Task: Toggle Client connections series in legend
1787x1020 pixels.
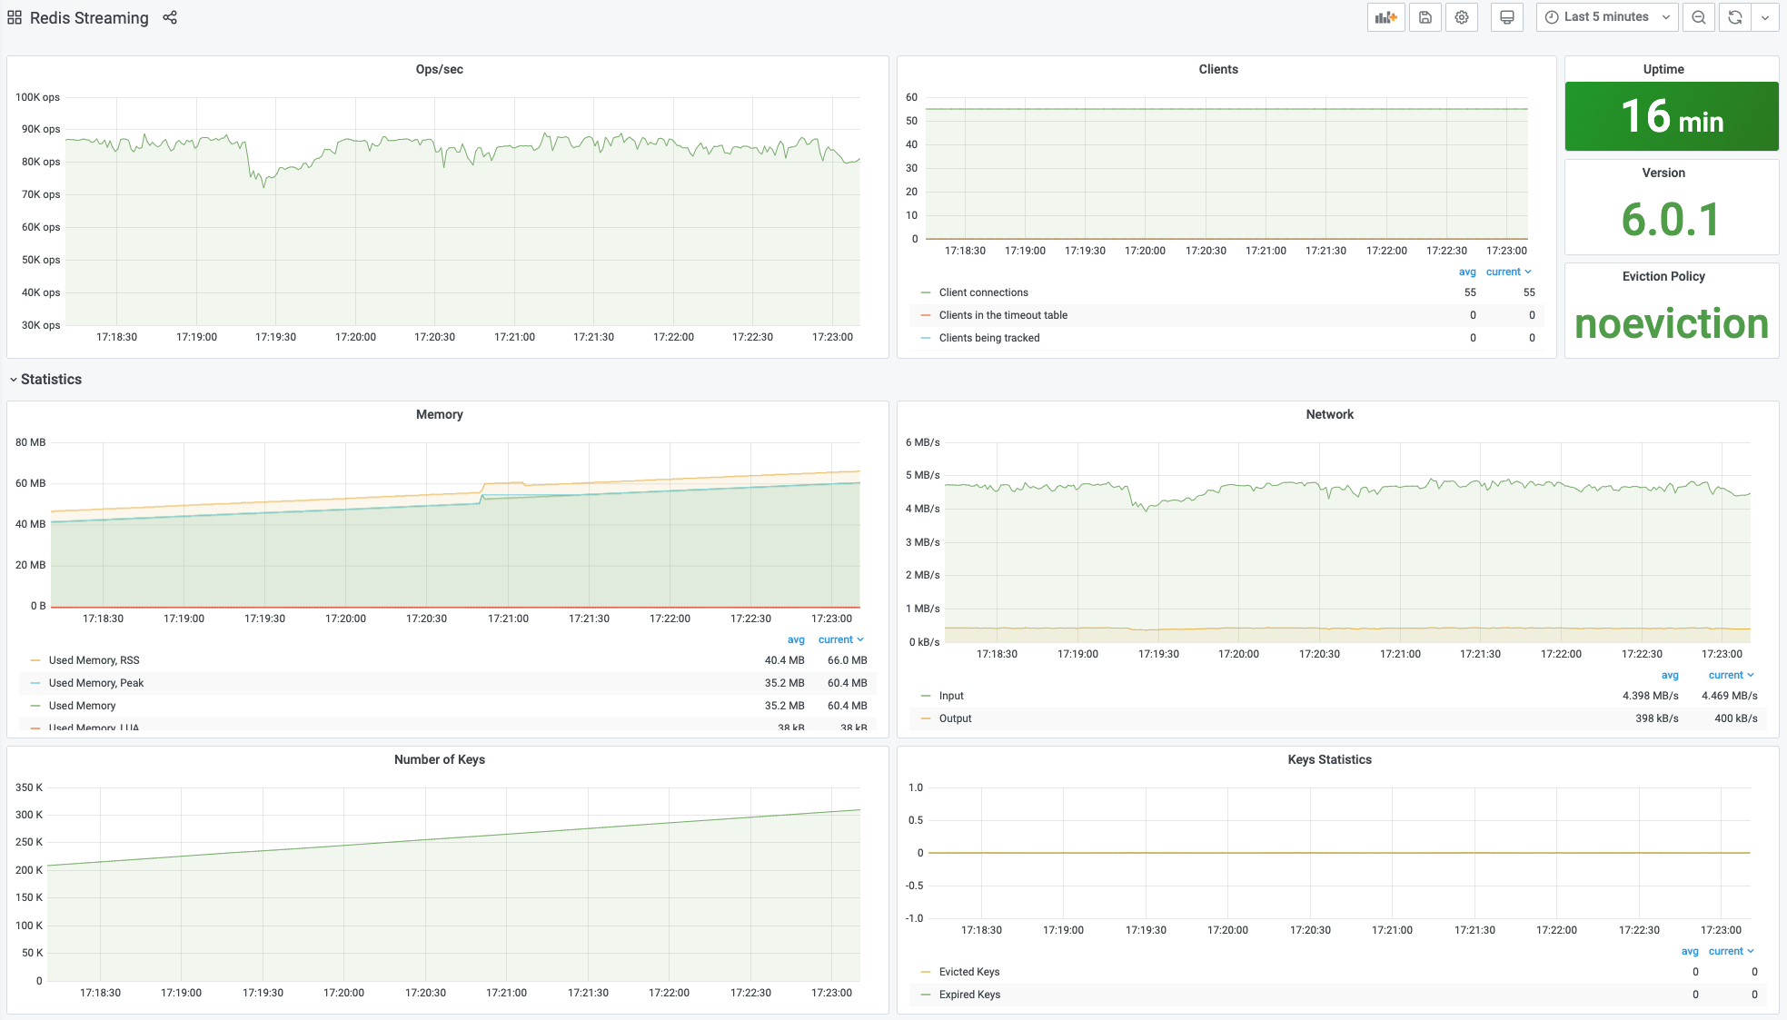Action: (x=983, y=292)
